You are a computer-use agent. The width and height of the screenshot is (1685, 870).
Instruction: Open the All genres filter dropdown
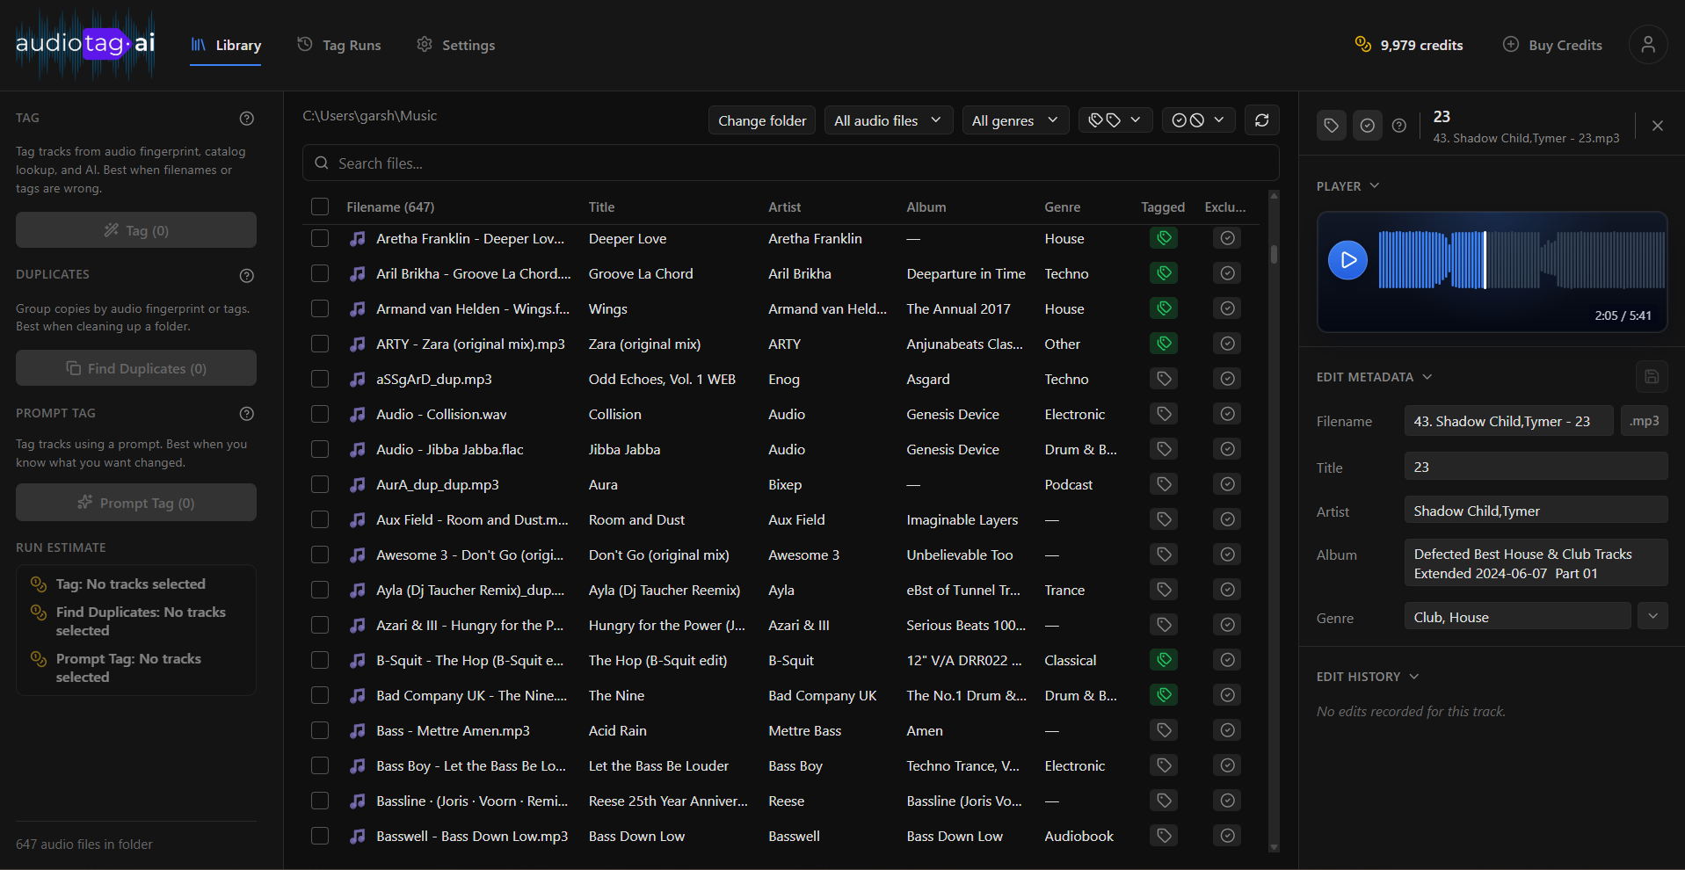1015,120
